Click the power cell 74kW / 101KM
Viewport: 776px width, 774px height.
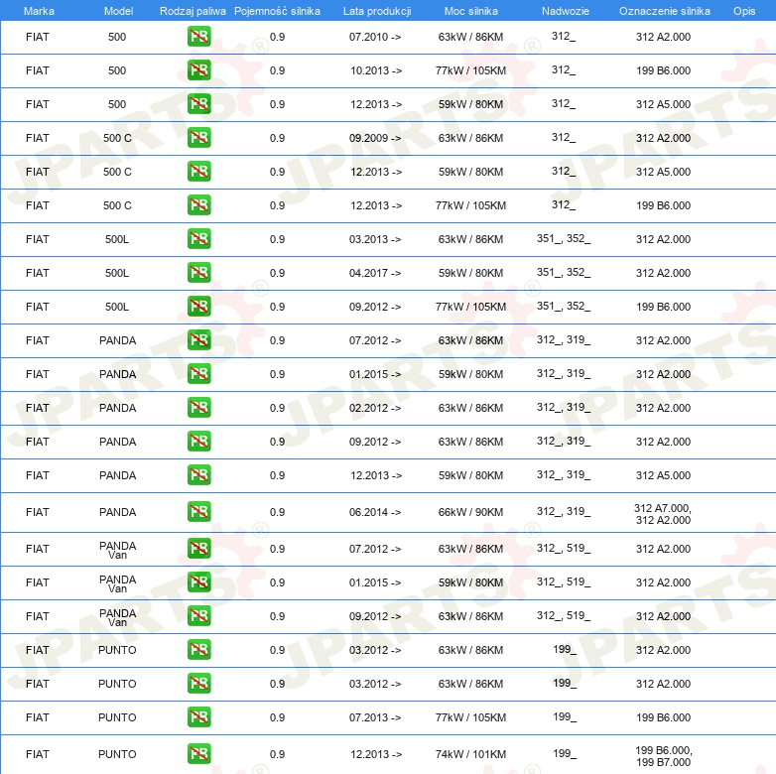pos(470,754)
